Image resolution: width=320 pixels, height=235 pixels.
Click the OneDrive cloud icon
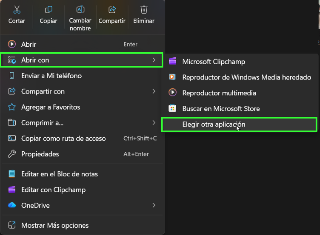pos(12,205)
